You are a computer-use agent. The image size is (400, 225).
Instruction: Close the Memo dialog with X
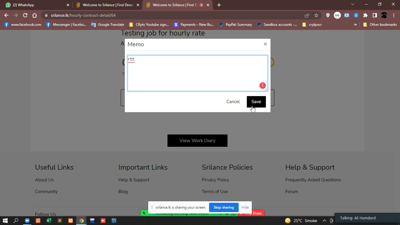coord(265,44)
